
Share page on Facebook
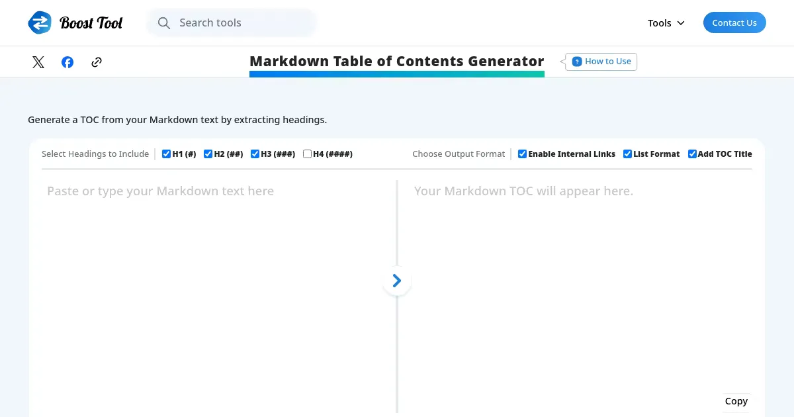[67, 62]
